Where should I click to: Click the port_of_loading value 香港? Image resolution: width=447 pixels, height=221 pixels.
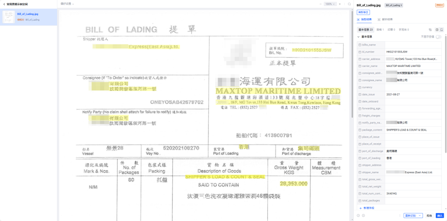pyautogui.click(x=389, y=158)
